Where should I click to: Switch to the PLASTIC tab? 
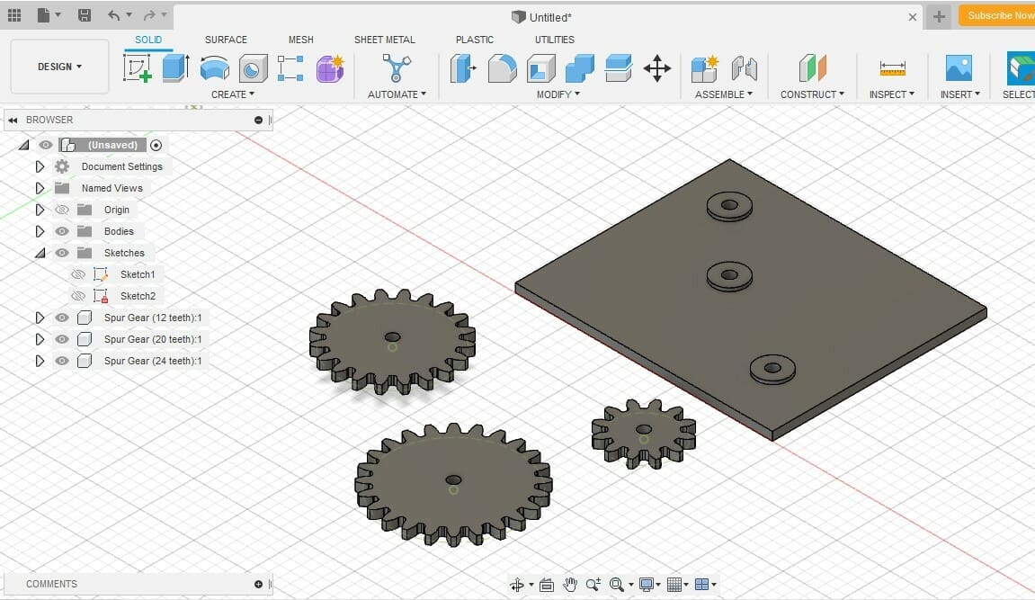click(x=475, y=40)
